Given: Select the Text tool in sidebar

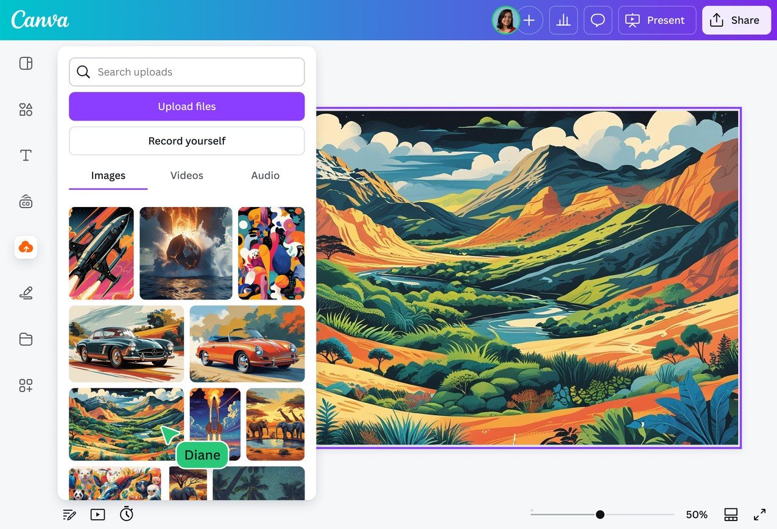Looking at the screenshot, I should click(26, 155).
